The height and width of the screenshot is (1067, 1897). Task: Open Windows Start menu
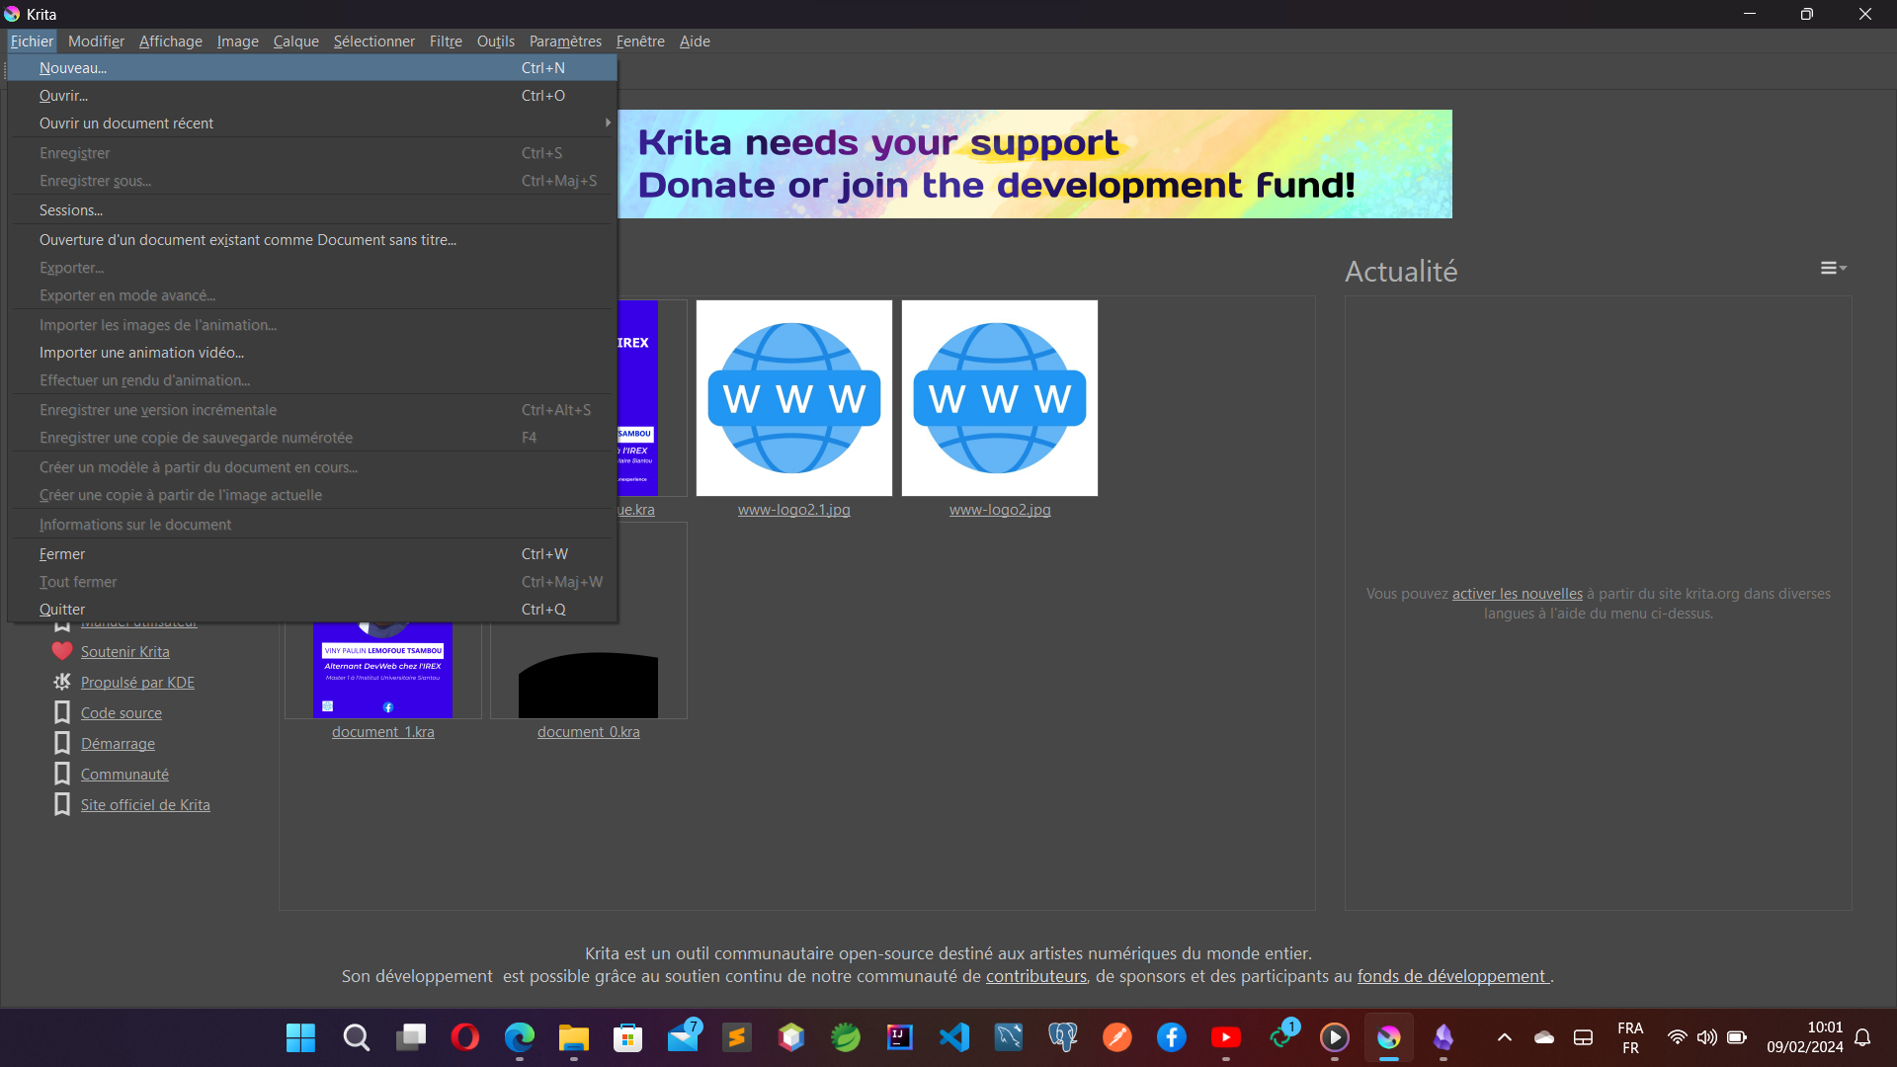(x=300, y=1037)
